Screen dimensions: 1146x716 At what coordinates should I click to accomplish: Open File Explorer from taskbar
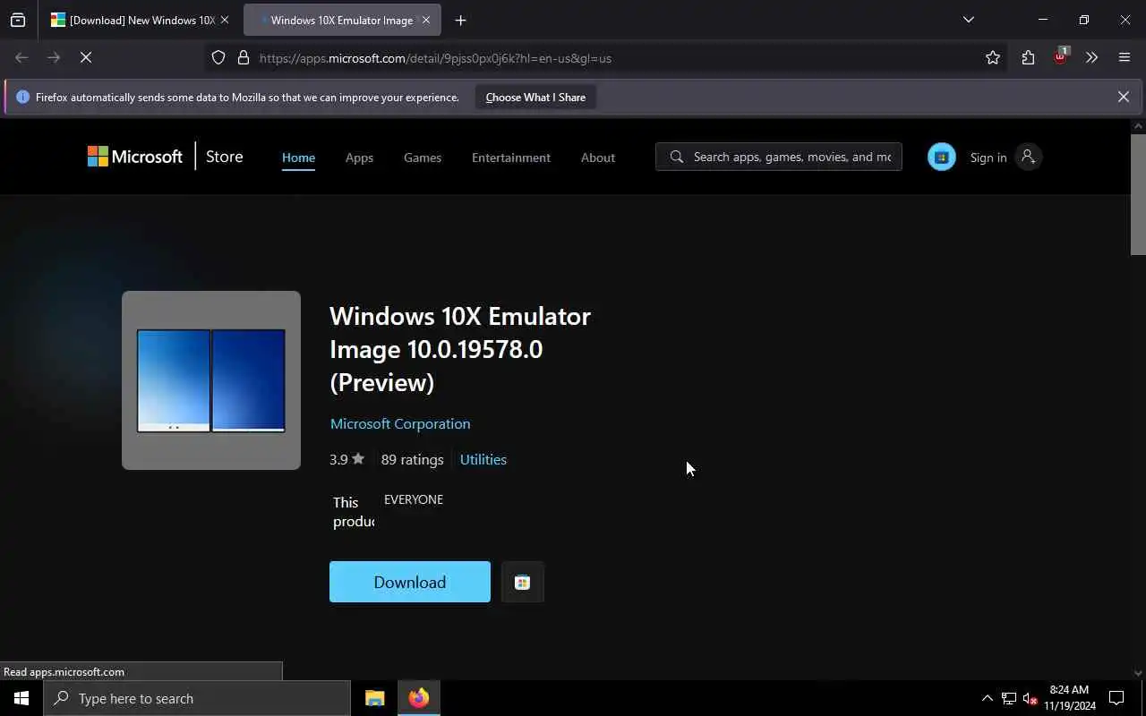pyautogui.click(x=374, y=698)
